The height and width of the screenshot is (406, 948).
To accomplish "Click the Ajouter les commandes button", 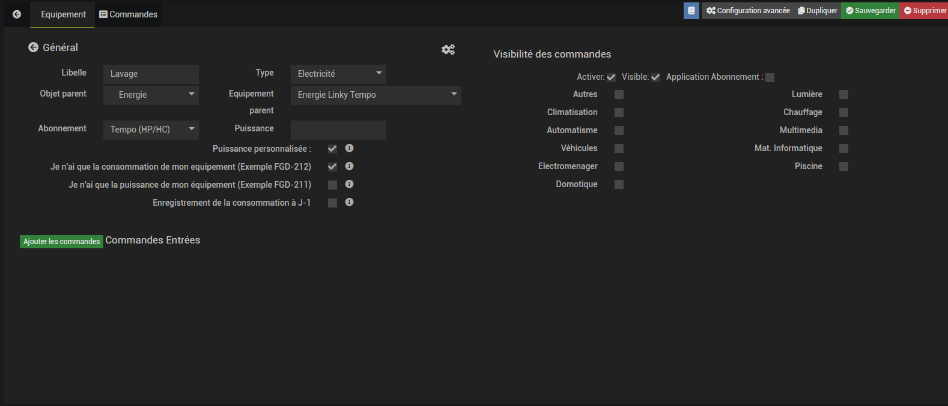I will 61,242.
